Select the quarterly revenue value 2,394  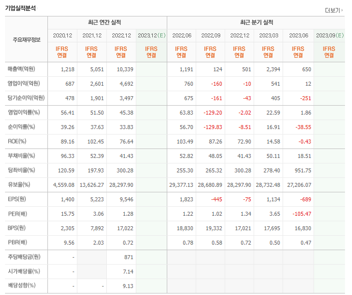pos(273,69)
